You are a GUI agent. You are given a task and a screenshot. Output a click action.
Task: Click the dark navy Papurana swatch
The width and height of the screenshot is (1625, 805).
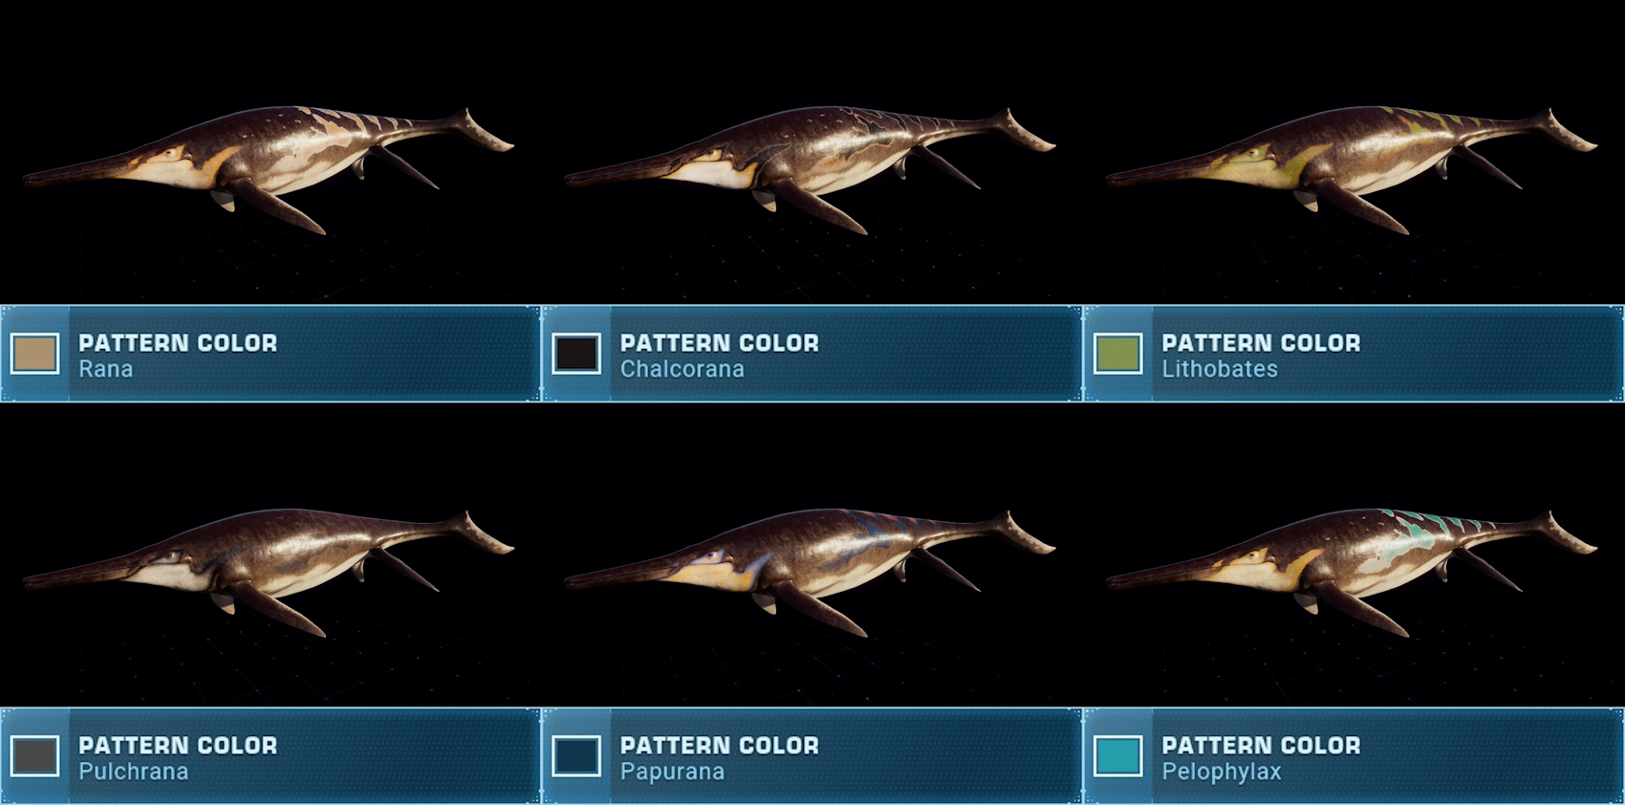point(576,756)
